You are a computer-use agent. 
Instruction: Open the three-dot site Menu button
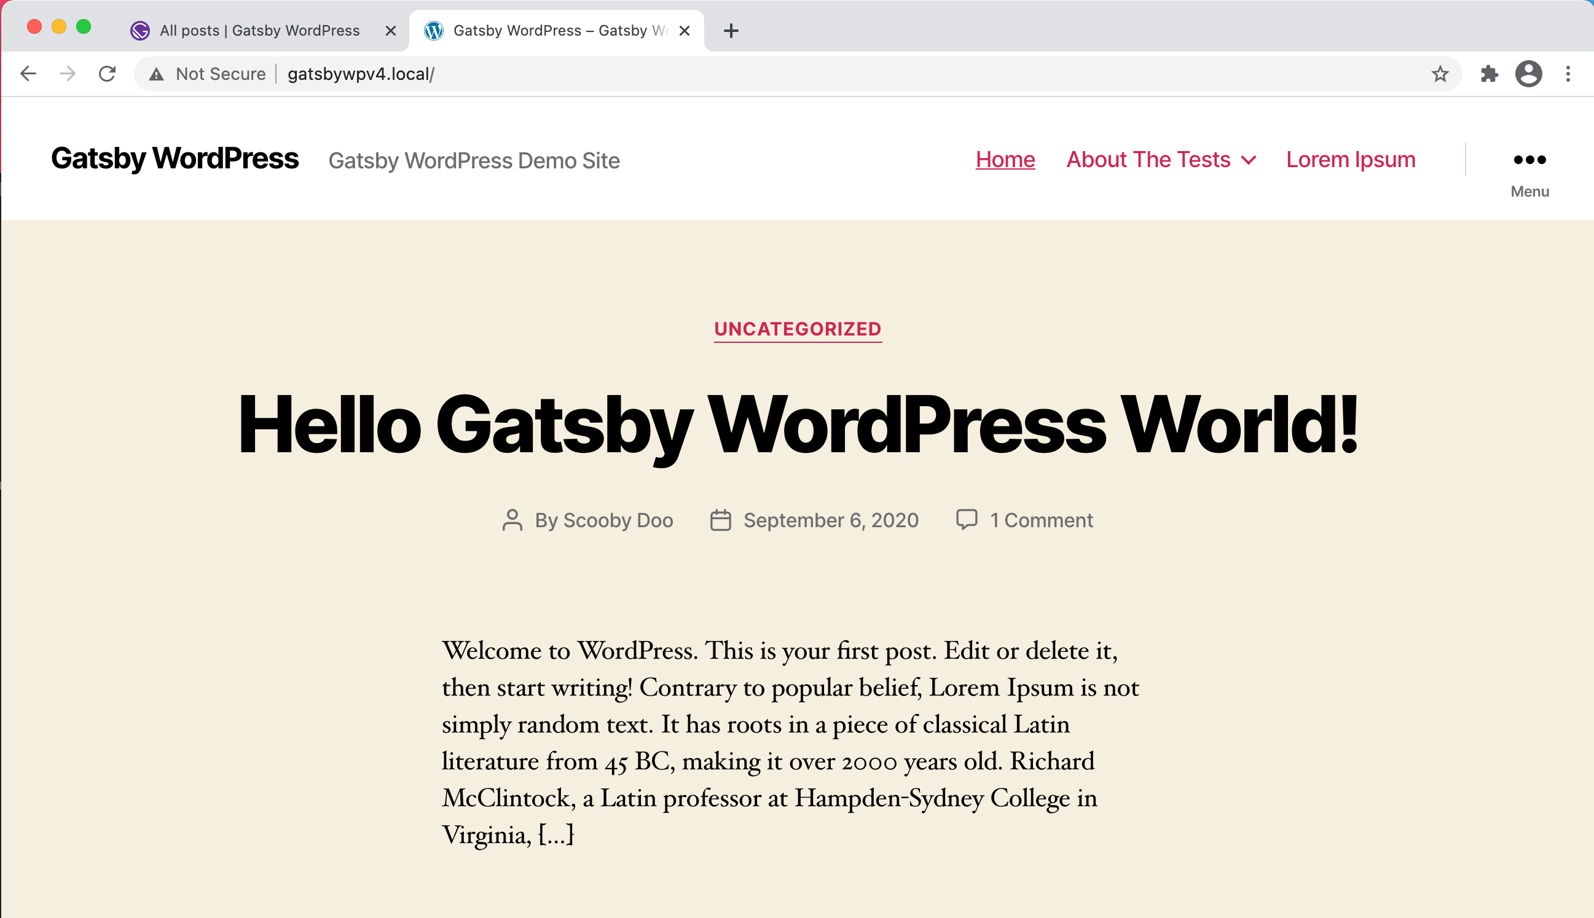click(1529, 172)
